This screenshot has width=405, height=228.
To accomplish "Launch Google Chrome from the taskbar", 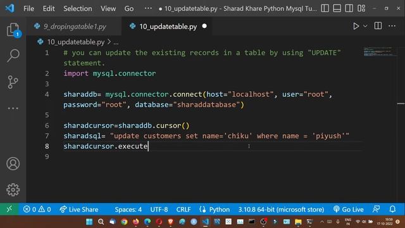I will point(124,222).
